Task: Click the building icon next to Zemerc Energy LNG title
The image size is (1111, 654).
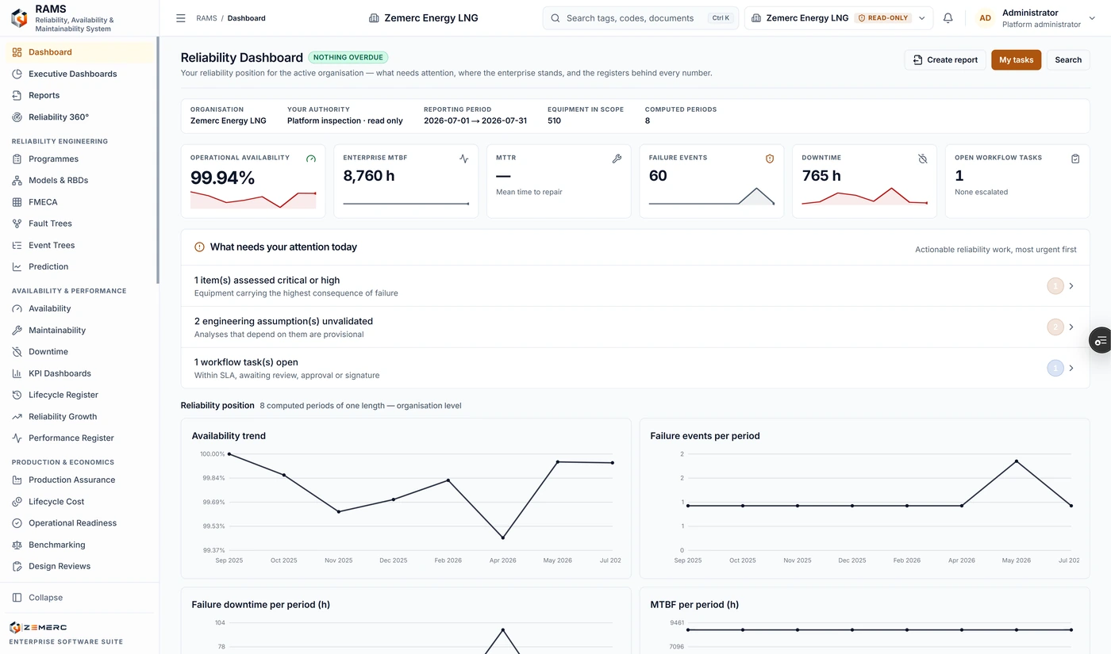Action: click(x=375, y=18)
